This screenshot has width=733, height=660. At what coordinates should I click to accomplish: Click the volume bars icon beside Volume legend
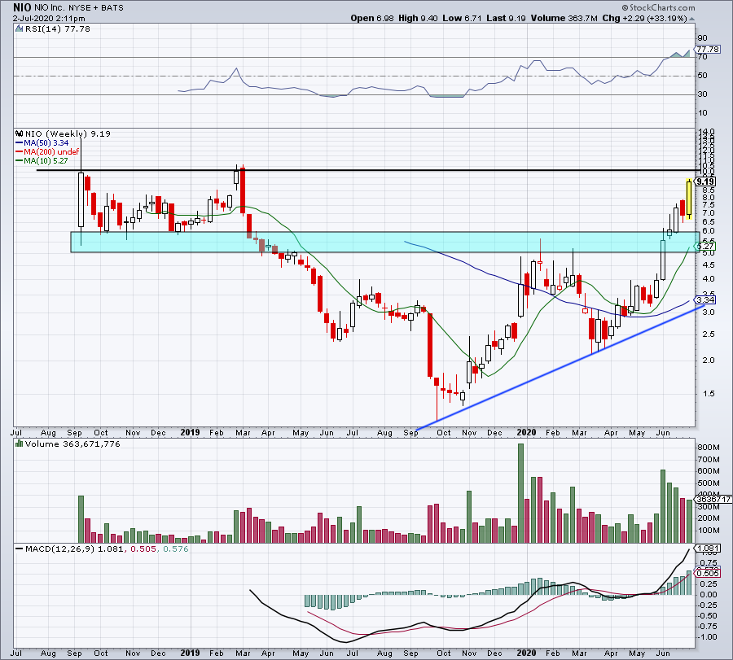(20, 444)
